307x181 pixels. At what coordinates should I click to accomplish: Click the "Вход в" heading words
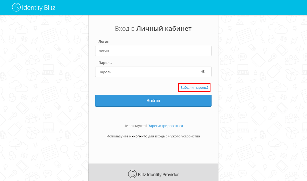tap(124, 29)
